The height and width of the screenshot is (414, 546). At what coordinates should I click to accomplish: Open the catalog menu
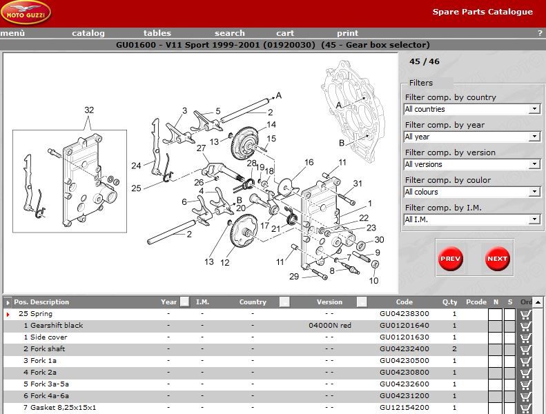click(x=88, y=33)
